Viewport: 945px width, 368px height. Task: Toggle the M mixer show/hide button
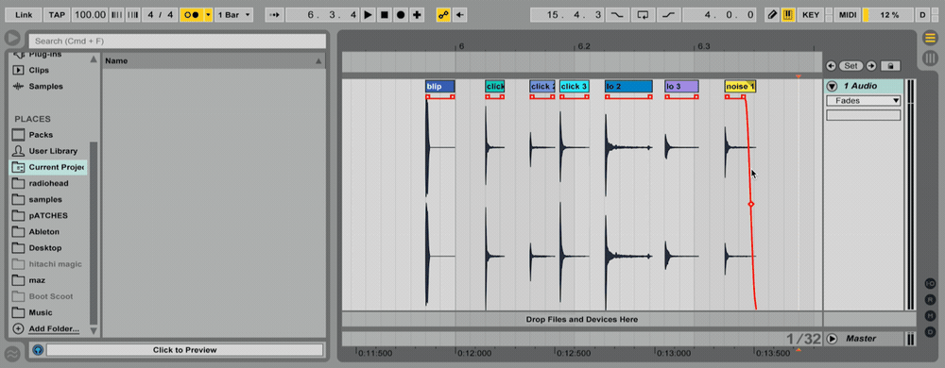931,316
